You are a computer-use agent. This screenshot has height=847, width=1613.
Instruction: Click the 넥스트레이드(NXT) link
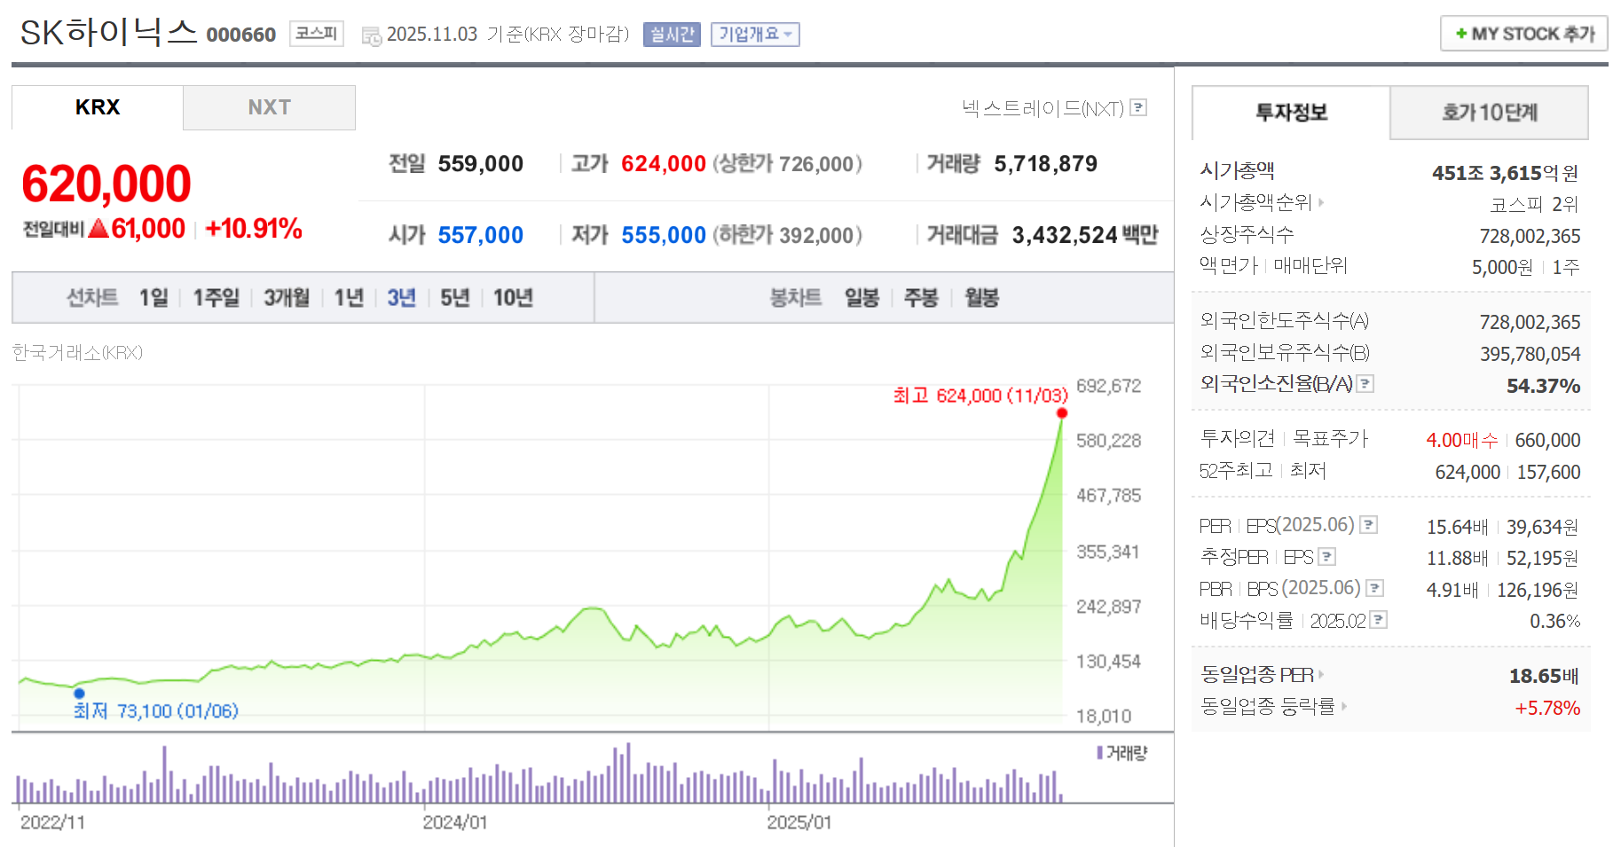pyautogui.click(x=1043, y=108)
